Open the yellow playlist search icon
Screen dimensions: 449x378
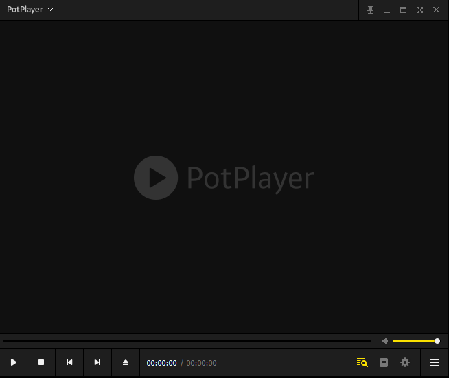click(x=362, y=362)
